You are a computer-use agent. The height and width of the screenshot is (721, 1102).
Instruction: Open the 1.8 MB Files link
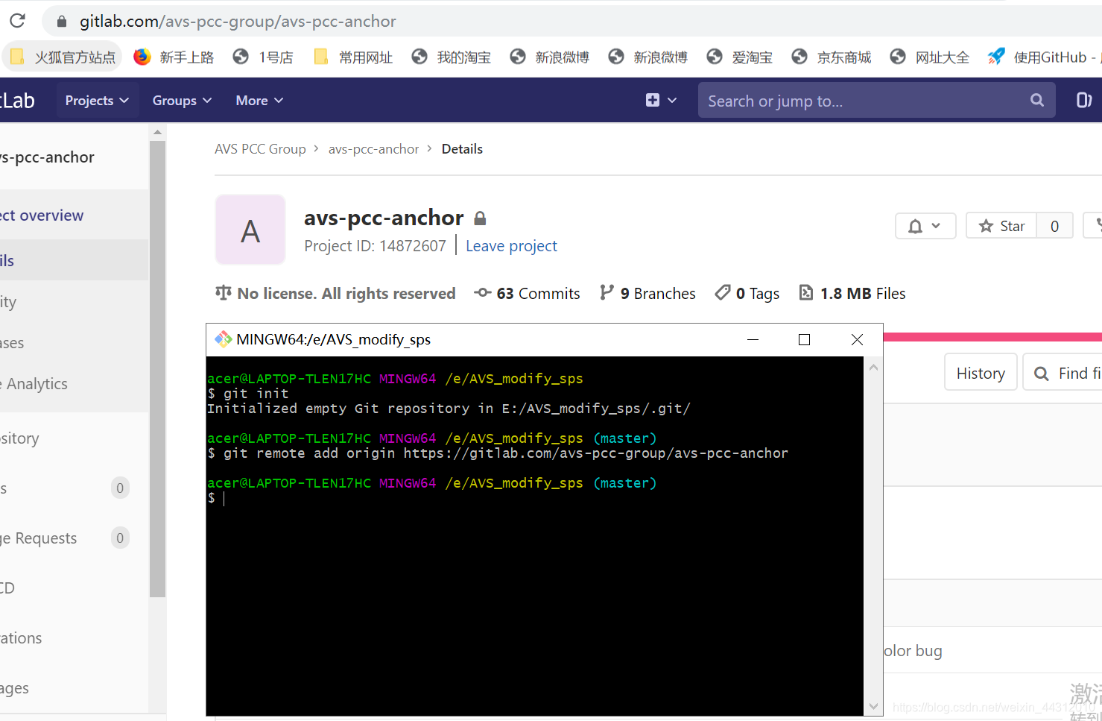click(x=852, y=294)
